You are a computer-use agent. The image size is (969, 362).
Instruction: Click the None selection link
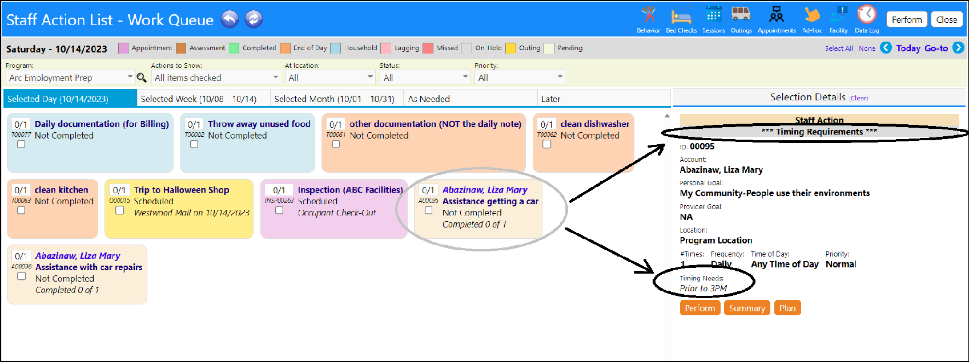coord(867,48)
